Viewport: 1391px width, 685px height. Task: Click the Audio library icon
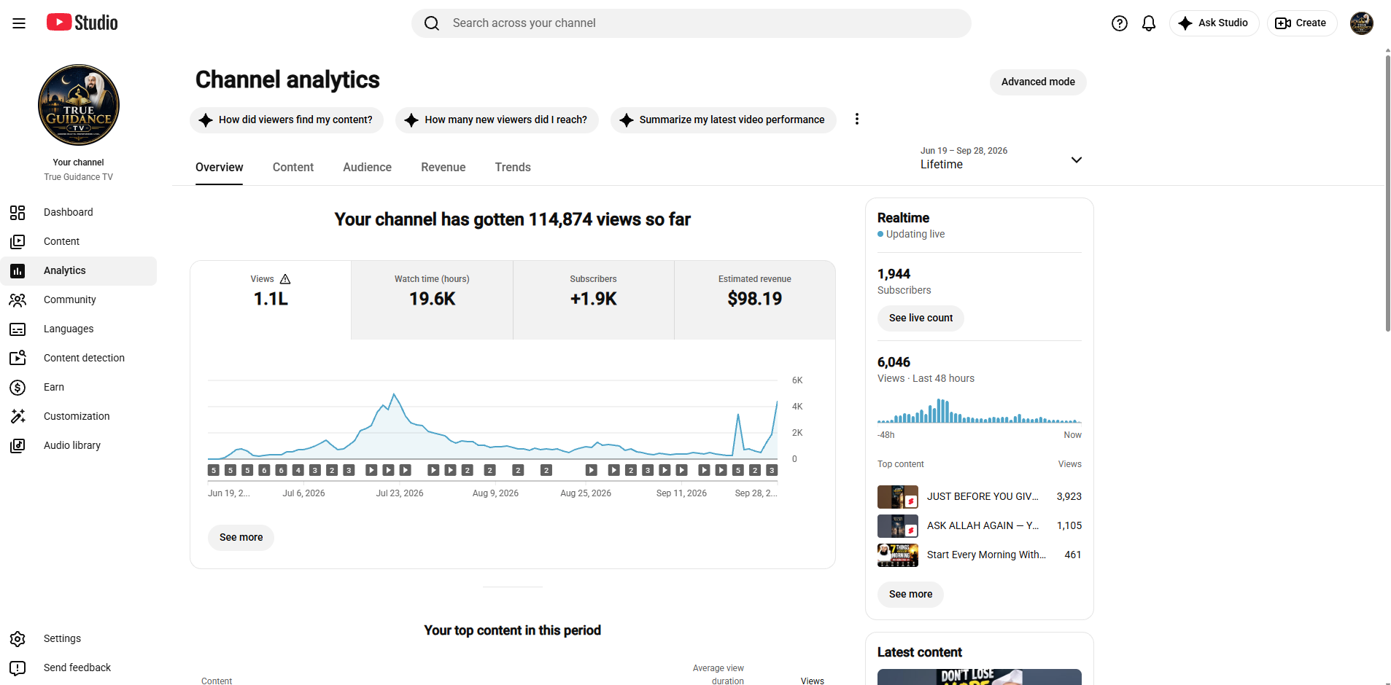[18, 445]
